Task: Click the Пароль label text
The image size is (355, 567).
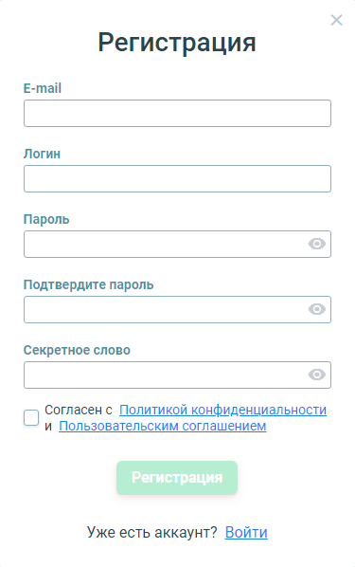Action: tap(46, 219)
